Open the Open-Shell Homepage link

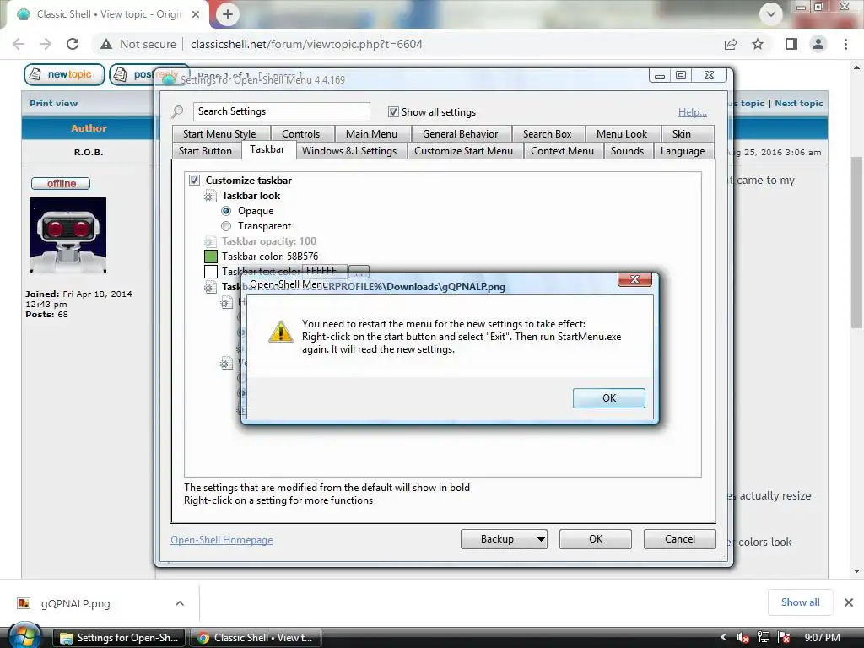coord(222,540)
